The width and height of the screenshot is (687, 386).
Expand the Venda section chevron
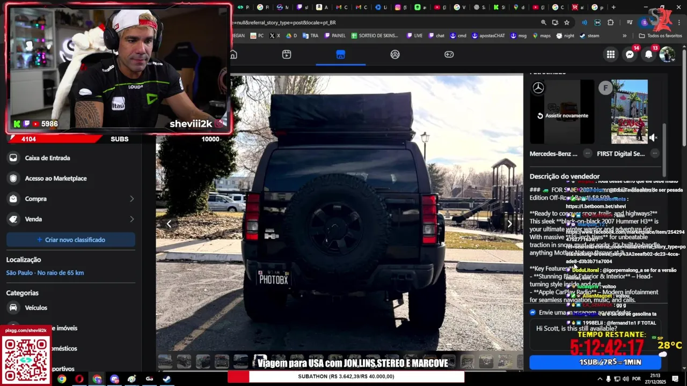pyautogui.click(x=131, y=219)
